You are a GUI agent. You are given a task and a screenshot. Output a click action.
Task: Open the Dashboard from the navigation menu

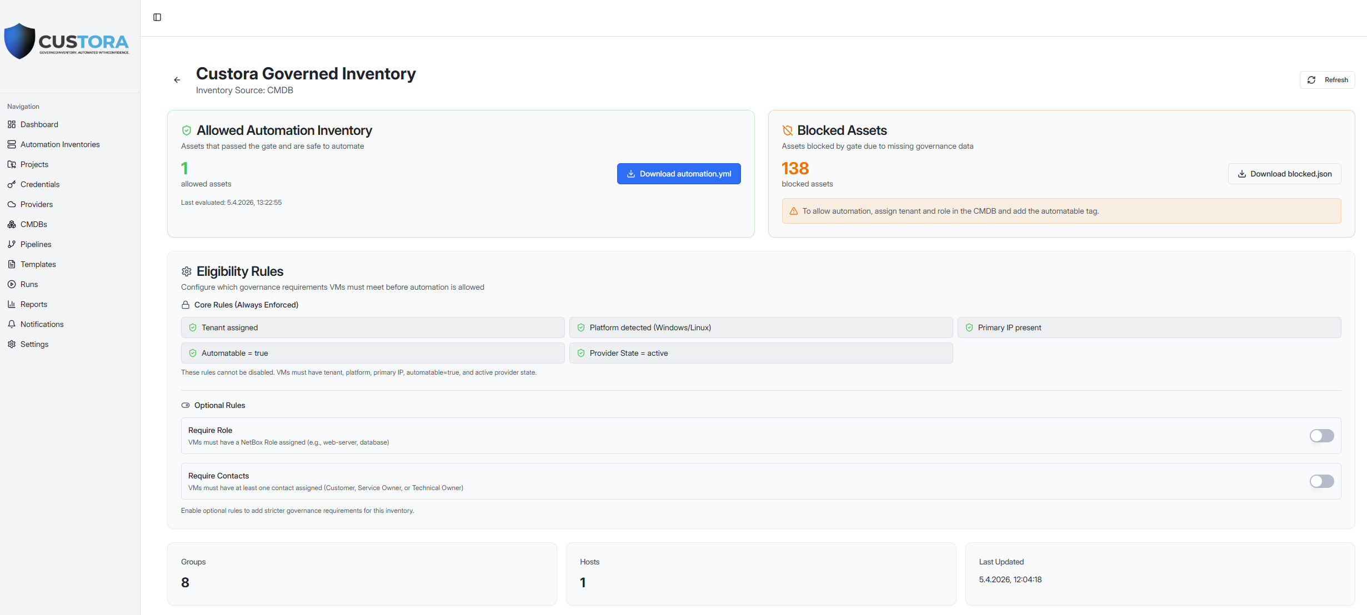pos(39,124)
